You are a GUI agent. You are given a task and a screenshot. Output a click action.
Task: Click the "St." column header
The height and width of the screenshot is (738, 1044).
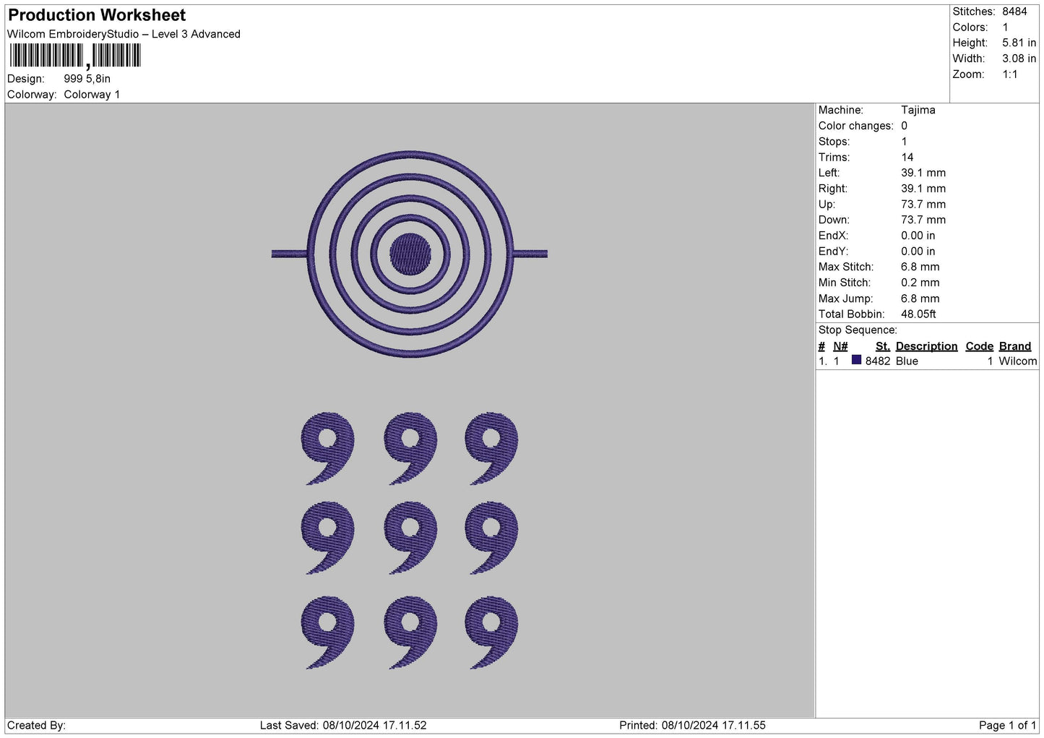pos(882,346)
